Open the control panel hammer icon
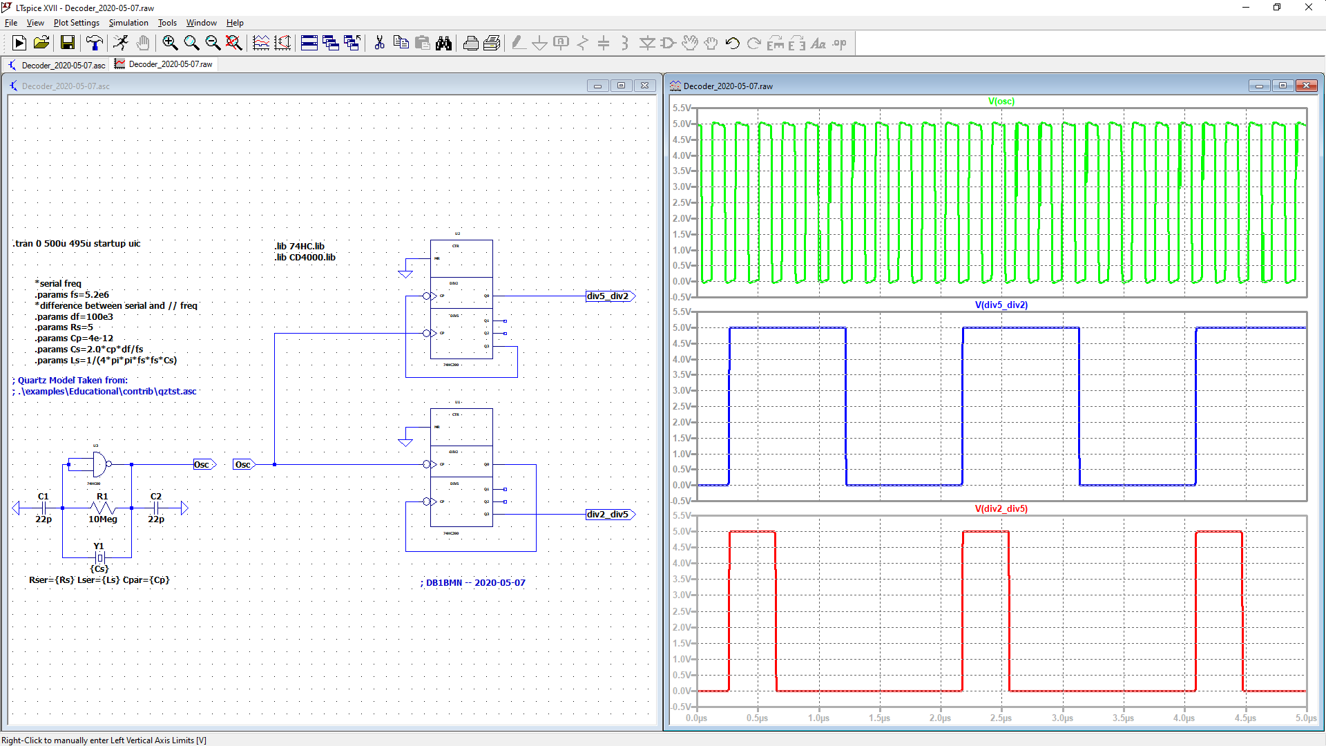This screenshot has height=746, width=1326. coord(95,43)
